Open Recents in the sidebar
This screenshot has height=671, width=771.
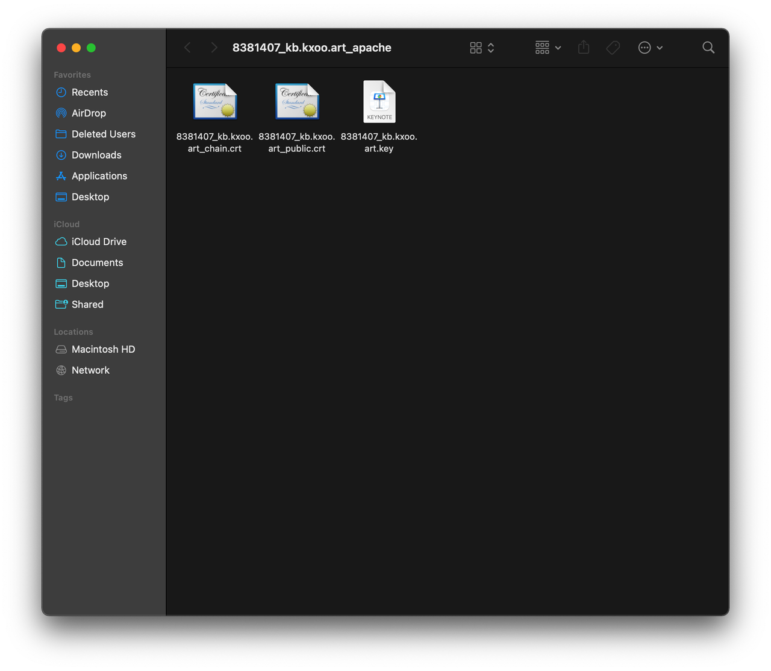point(89,92)
